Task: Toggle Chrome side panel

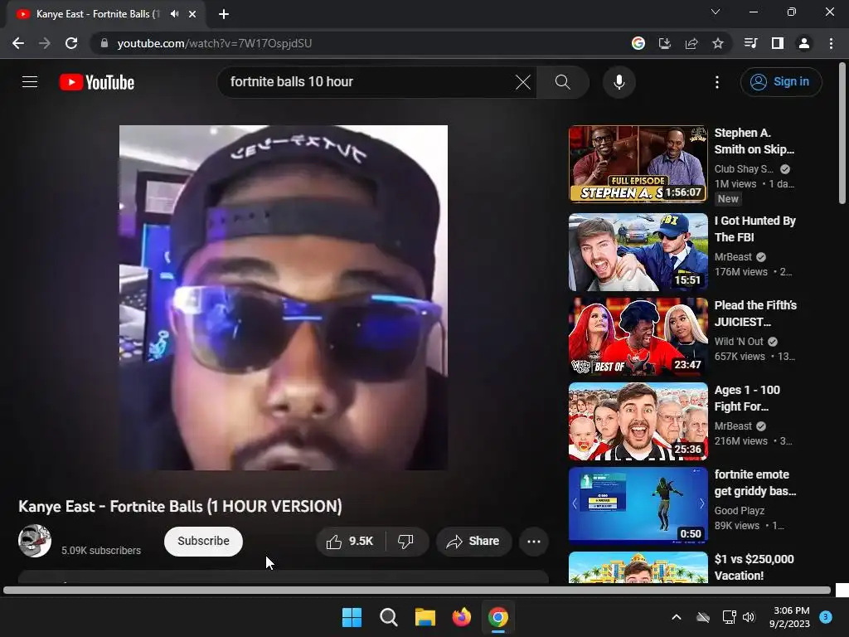Action: click(x=778, y=43)
